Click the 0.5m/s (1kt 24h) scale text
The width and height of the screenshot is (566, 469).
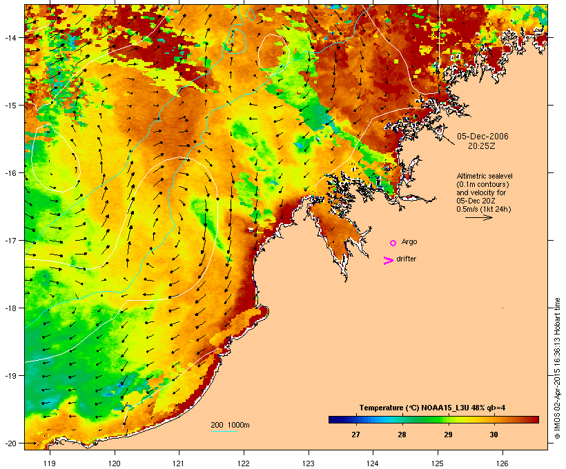pyautogui.click(x=484, y=209)
